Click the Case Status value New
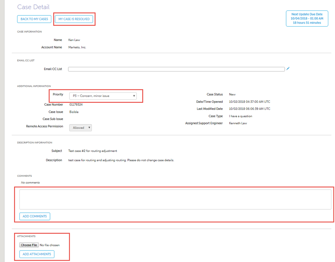335x262 pixels. (232, 94)
